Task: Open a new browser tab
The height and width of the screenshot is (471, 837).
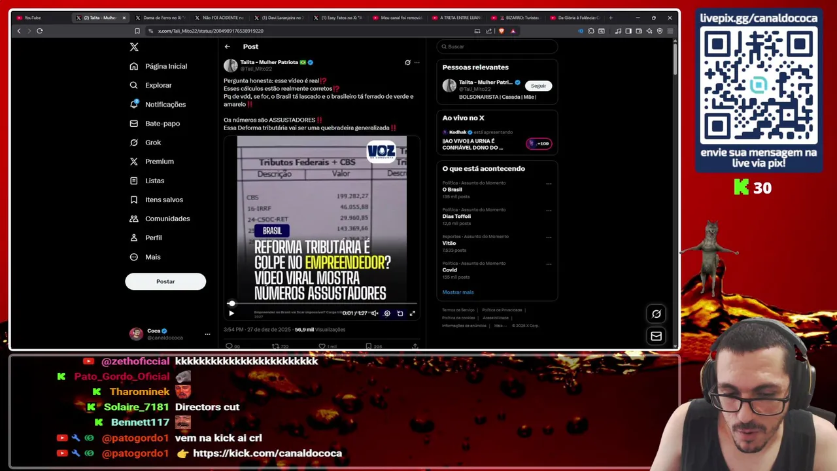Action: (611, 18)
